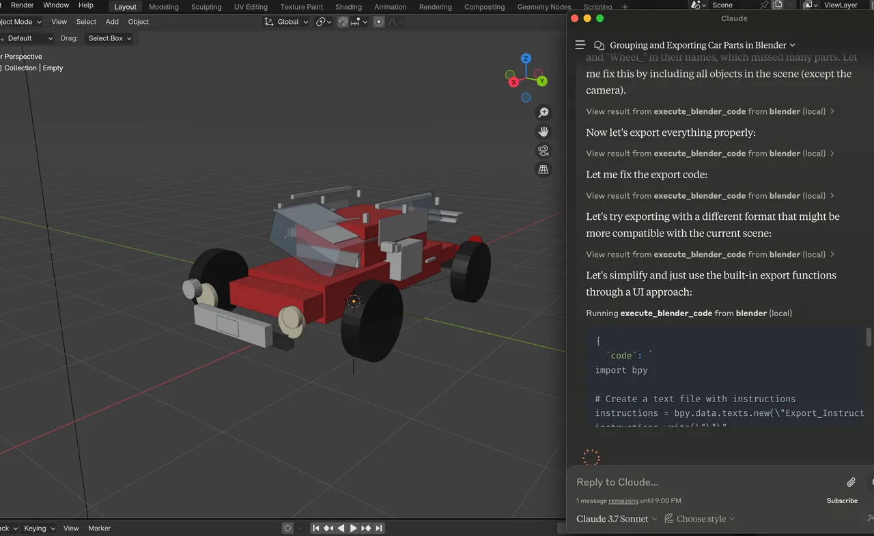Open the Default orientation dropdown

(x=26, y=38)
